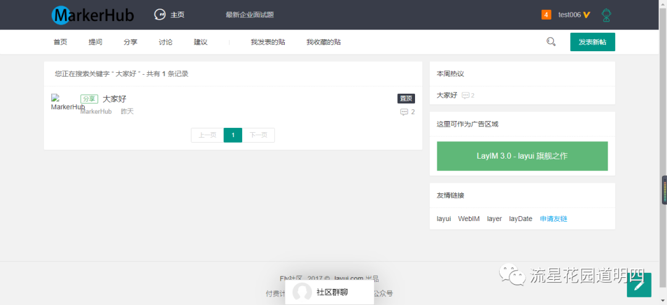The height and width of the screenshot is (305, 667).
Task: Click author name MarkerHub under post
Action: [x=96, y=112]
